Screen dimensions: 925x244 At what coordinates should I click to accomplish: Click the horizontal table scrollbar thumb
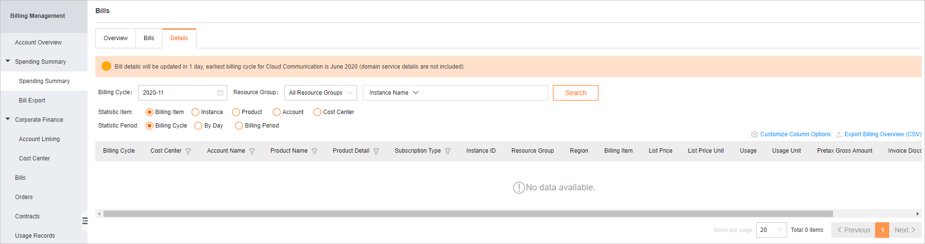(468, 214)
